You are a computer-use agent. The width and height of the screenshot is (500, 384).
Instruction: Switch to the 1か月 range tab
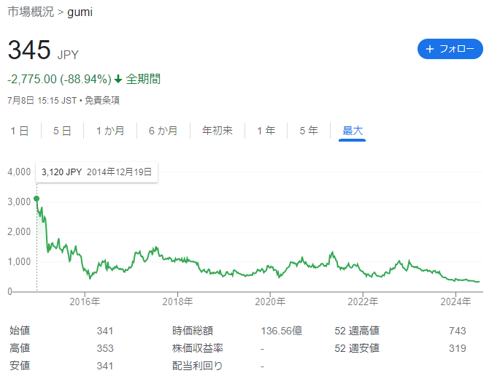pos(109,131)
